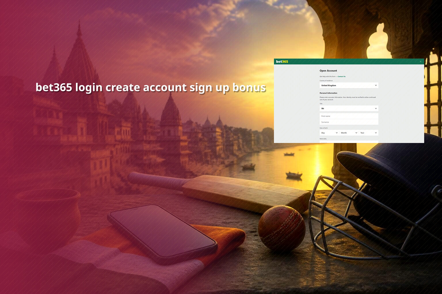Click the "Date of birth" label
The height and width of the screenshot is (294, 442).
324,128
